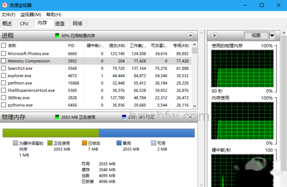The image size is (287, 187).
Task: Click the 2053 MB 正在使用 header text
Action: click(x=78, y=117)
